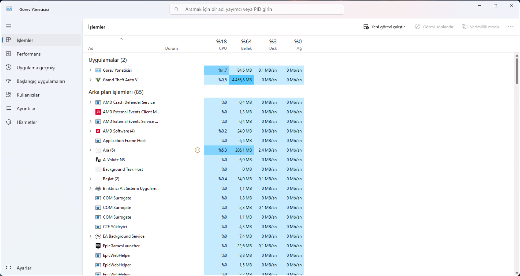Viewport: 520px width, 276px height.
Task: Open Ayarlar settings
Action: tap(41, 268)
